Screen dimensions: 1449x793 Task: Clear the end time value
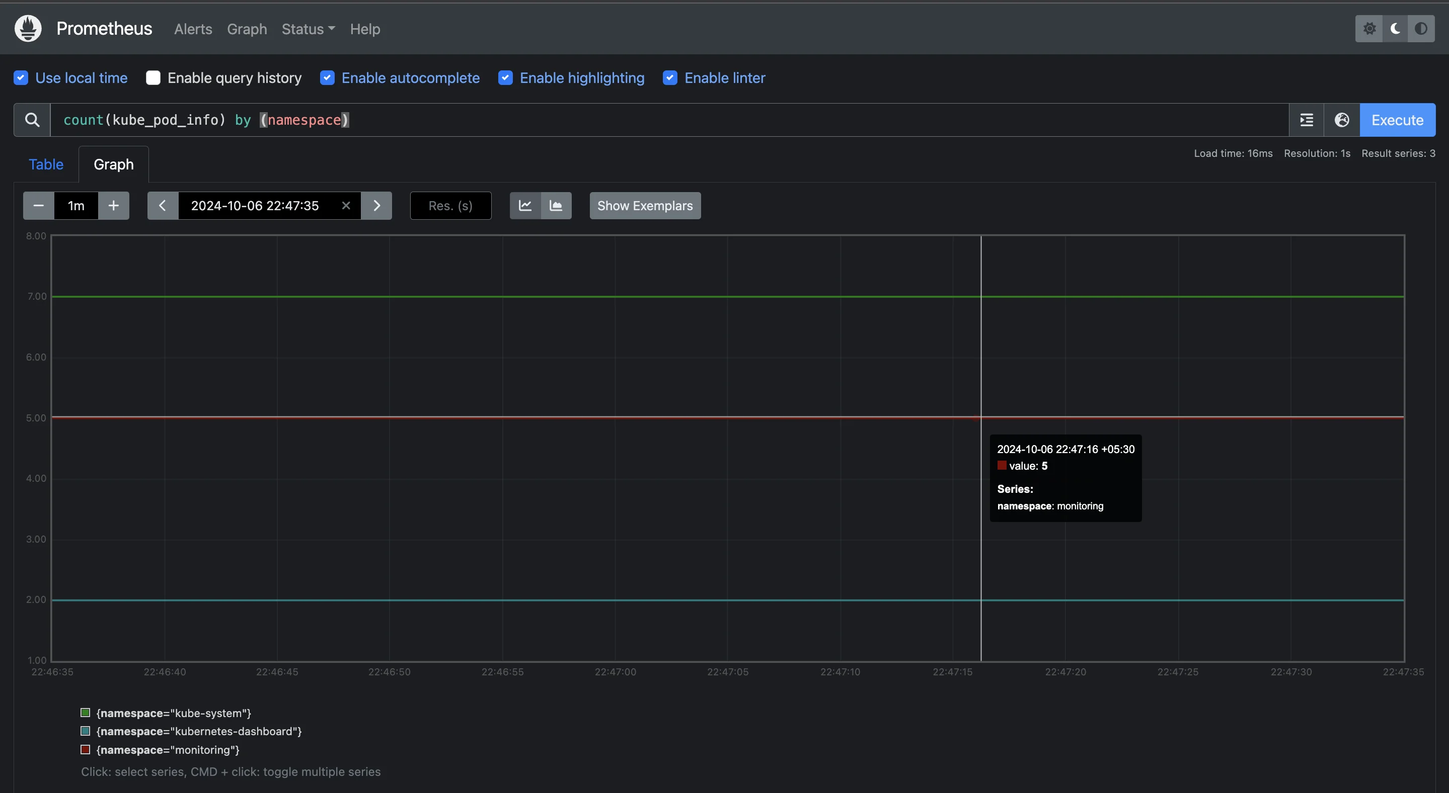(x=346, y=206)
